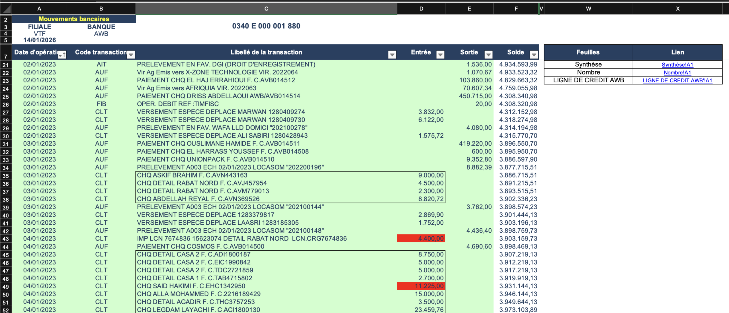Select the Mouvements bancaires title cell
Image resolution: width=729 pixels, height=313 pixels.
point(74,19)
